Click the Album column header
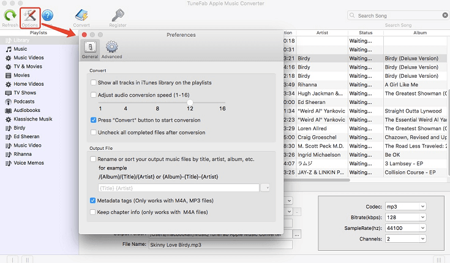Image resolution: width=450 pixels, height=263 pixels. [420, 32]
